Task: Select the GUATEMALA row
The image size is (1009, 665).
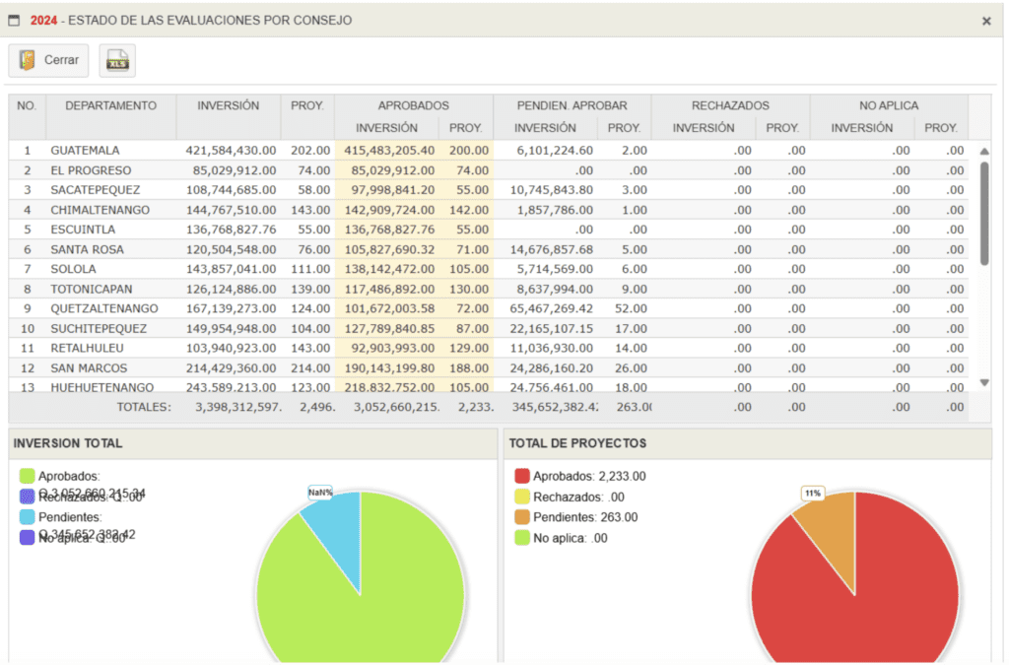Action: (x=85, y=151)
